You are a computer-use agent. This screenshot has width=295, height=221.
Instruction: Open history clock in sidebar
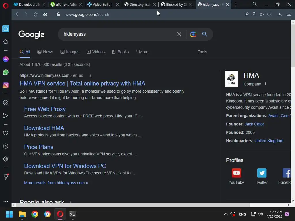click(x=6, y=146)
